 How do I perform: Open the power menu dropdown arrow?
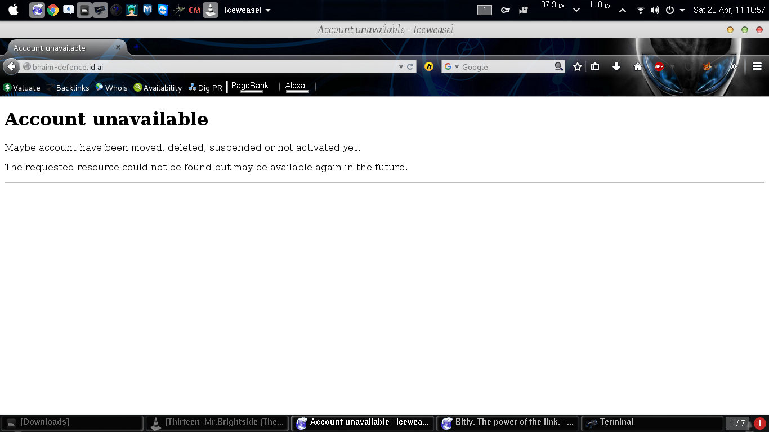point(683,10)
